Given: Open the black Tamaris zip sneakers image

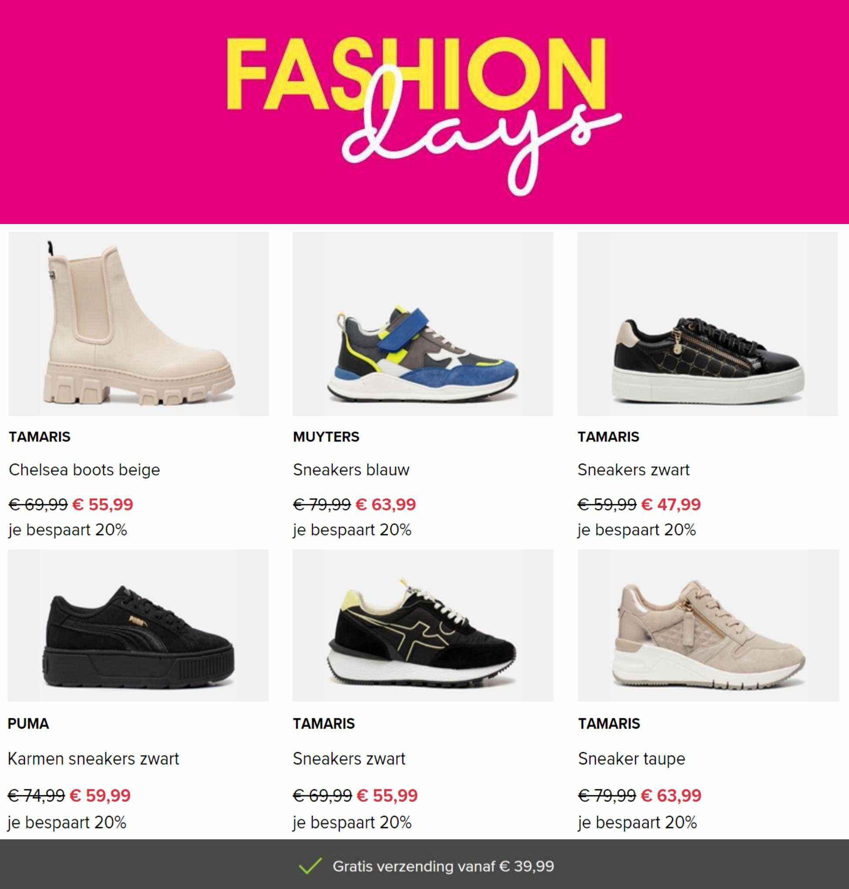Looking at the screenshot, I should coord(707,324).
